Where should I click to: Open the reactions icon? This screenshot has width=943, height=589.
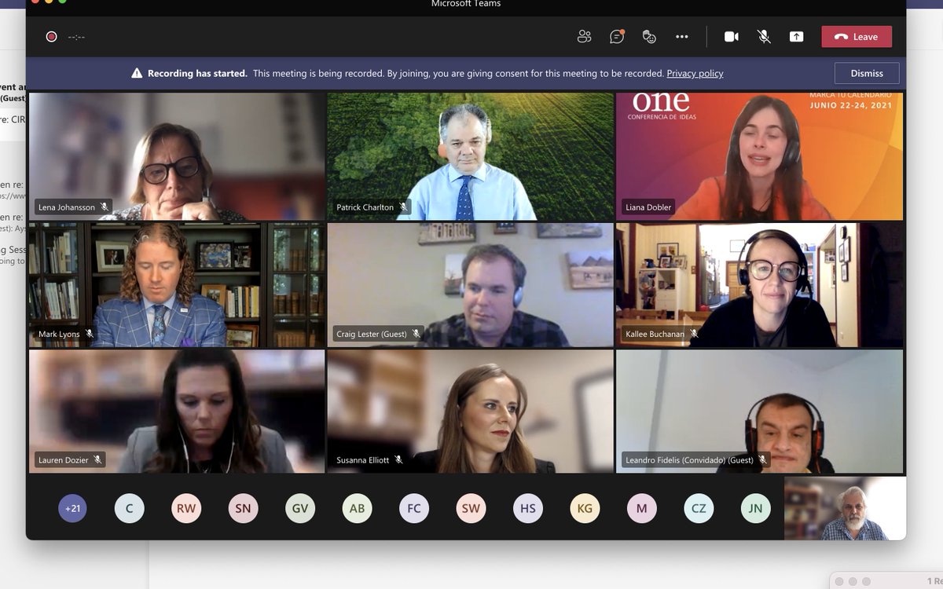(x=649, y=36)
